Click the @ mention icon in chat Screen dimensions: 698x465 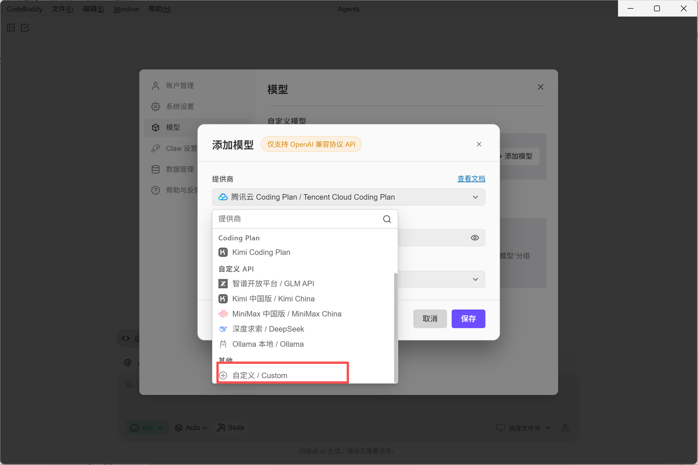click(x=128, y=363)
